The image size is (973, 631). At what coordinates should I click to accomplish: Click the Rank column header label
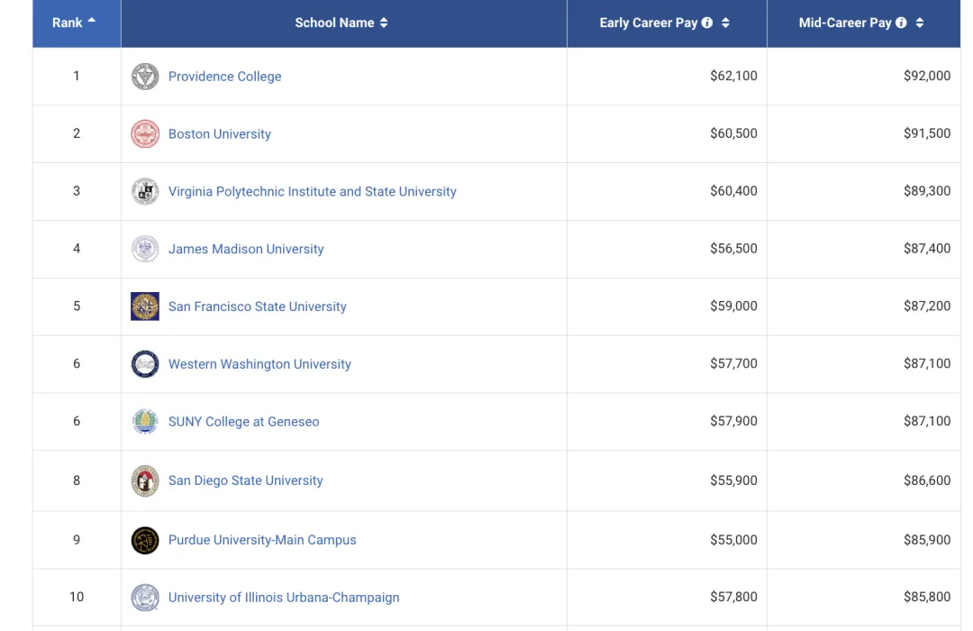pos(67,23)
